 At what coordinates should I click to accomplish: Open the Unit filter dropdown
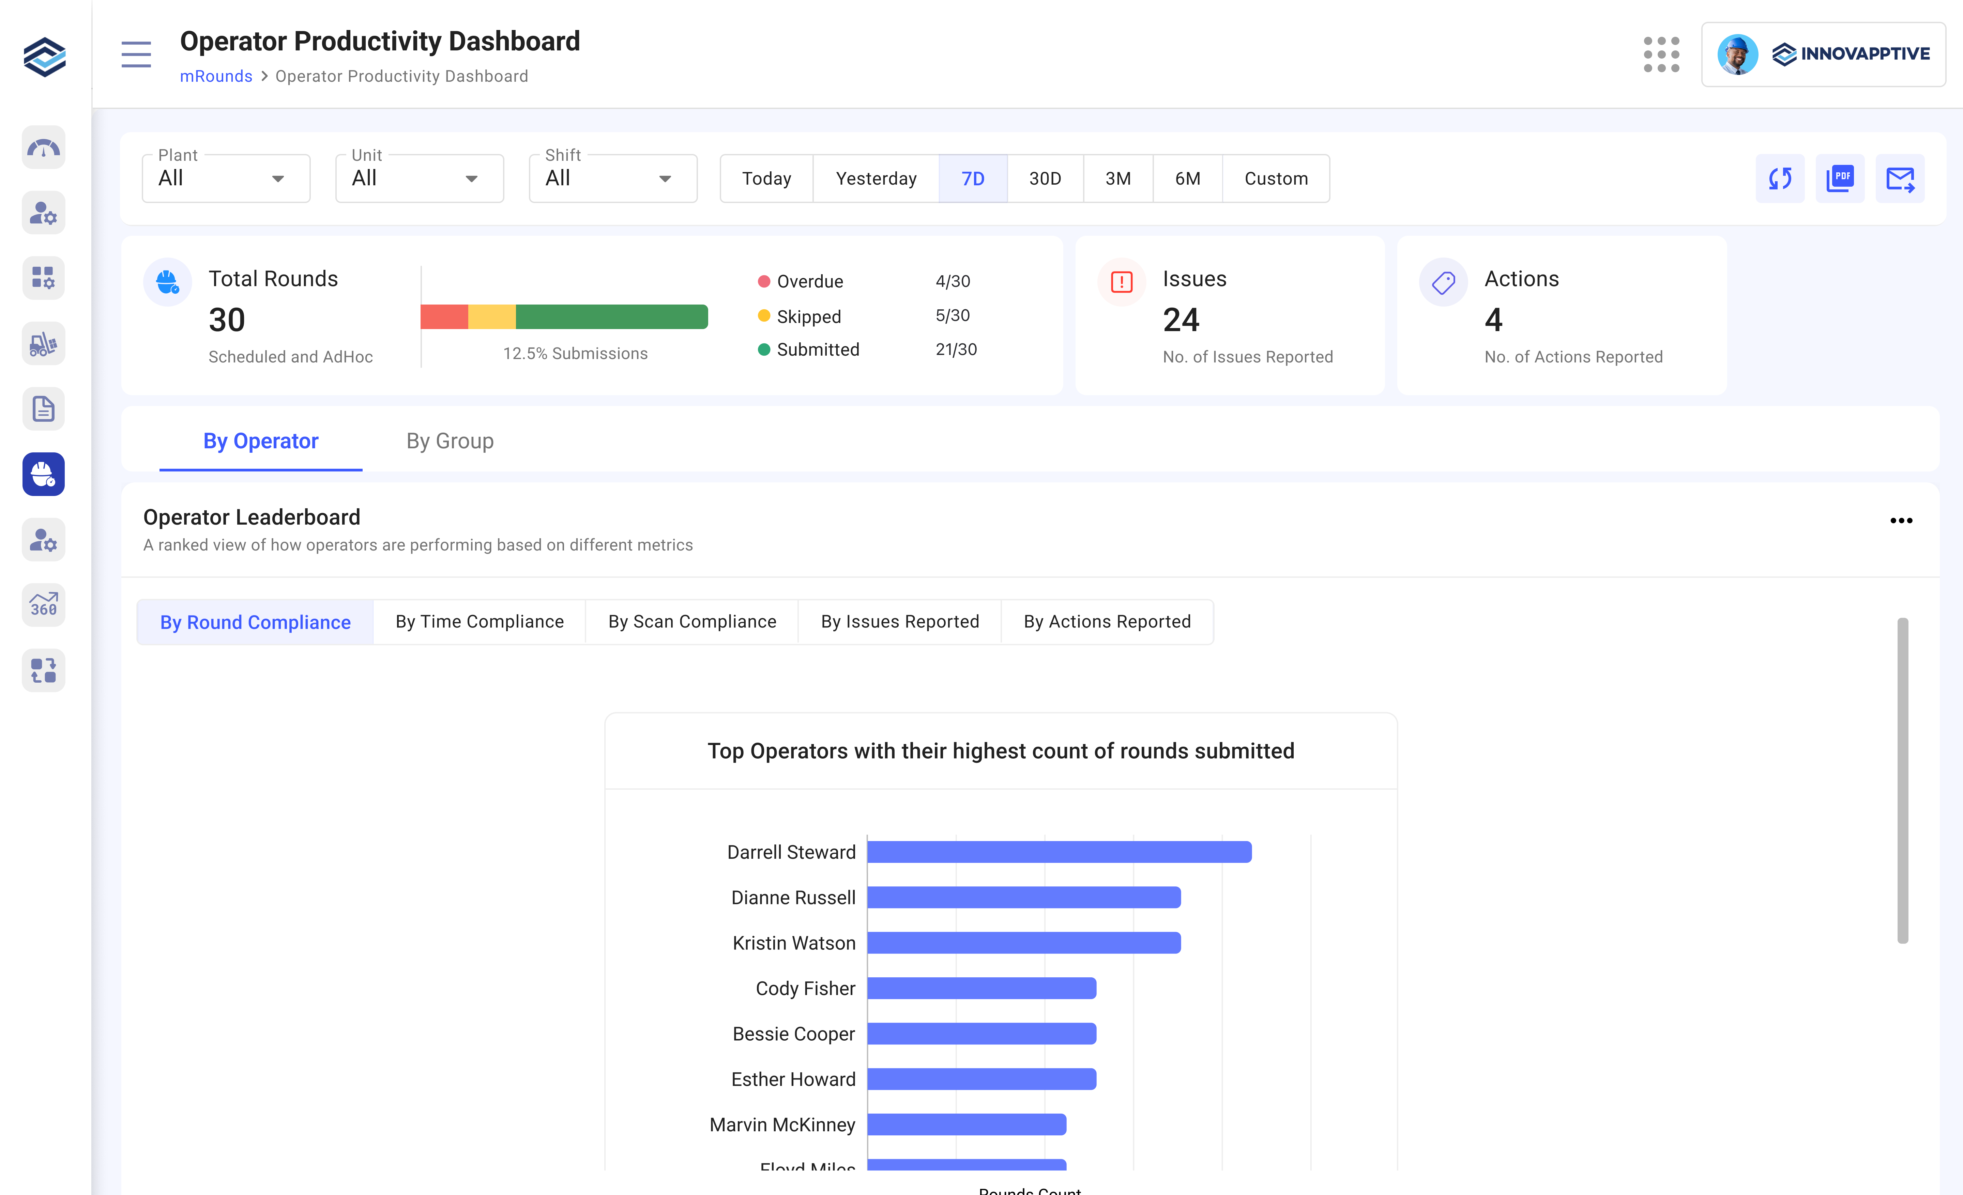coord(419,179)
